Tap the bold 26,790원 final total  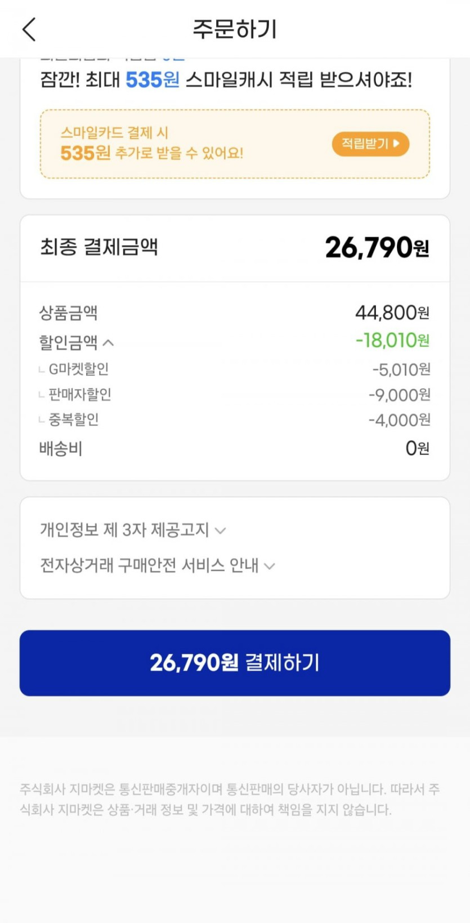click(x=377, y=248)
